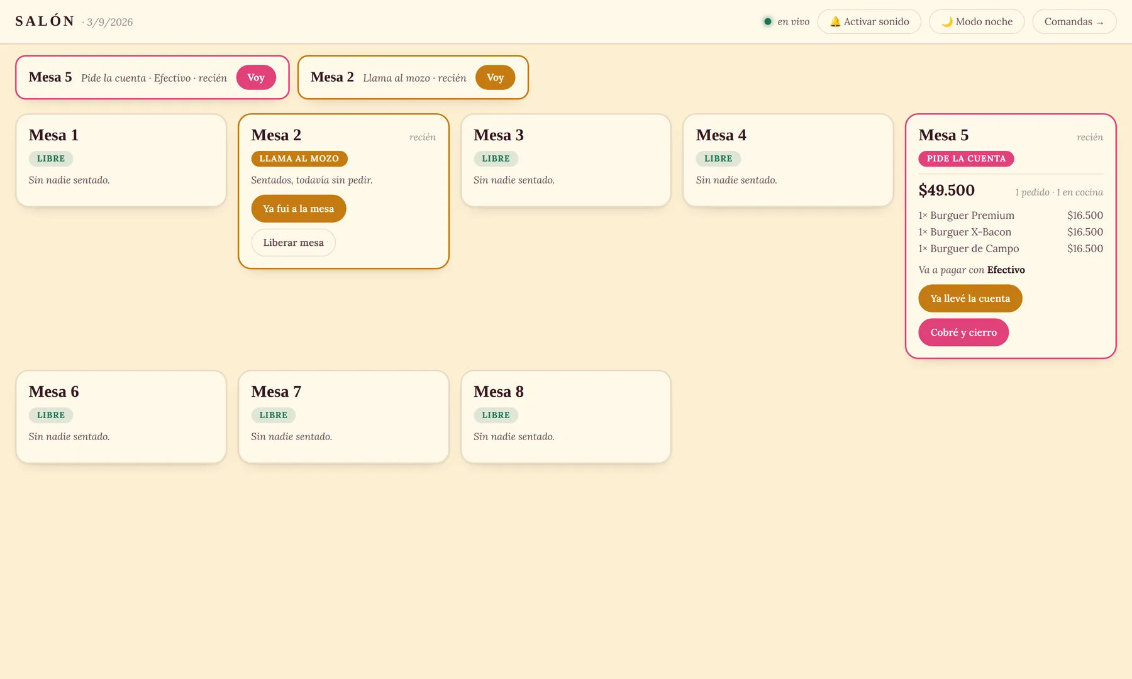Click 'Va a pagar con Efectivo' text
The height and width of the screenshot is (679, 1132).
(x=972, y=270)
